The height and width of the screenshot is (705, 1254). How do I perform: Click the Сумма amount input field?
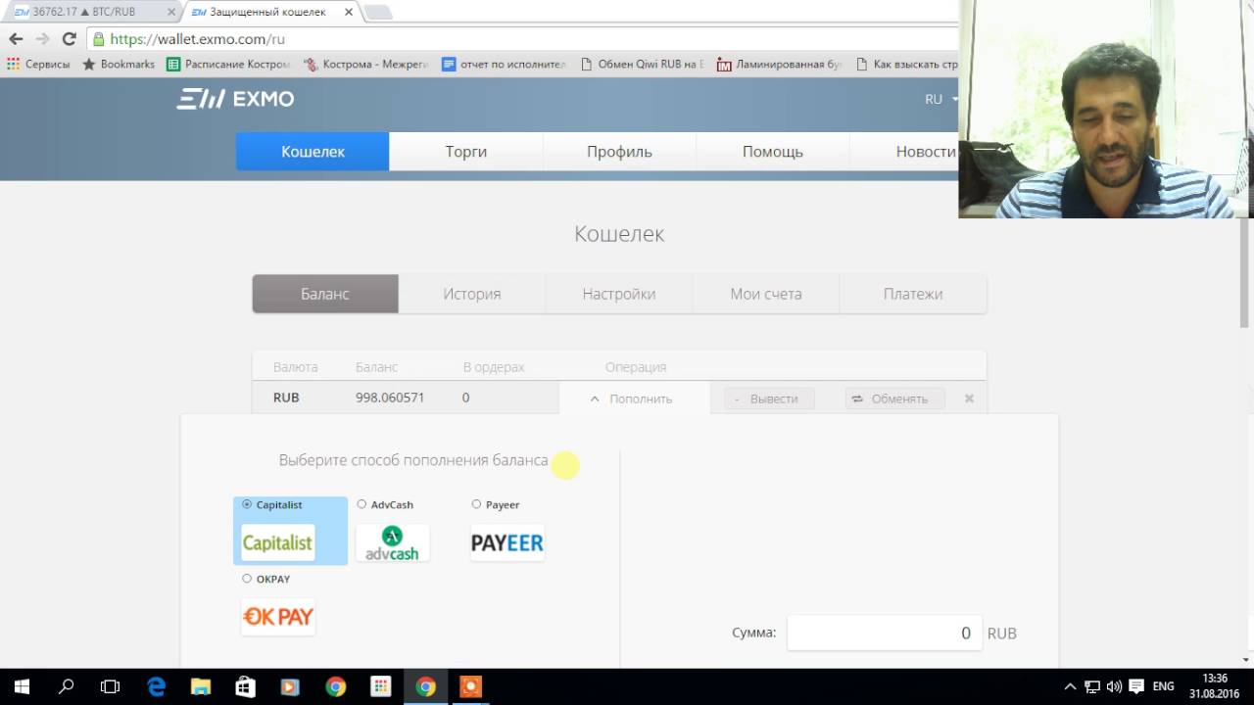pos(884,634)
